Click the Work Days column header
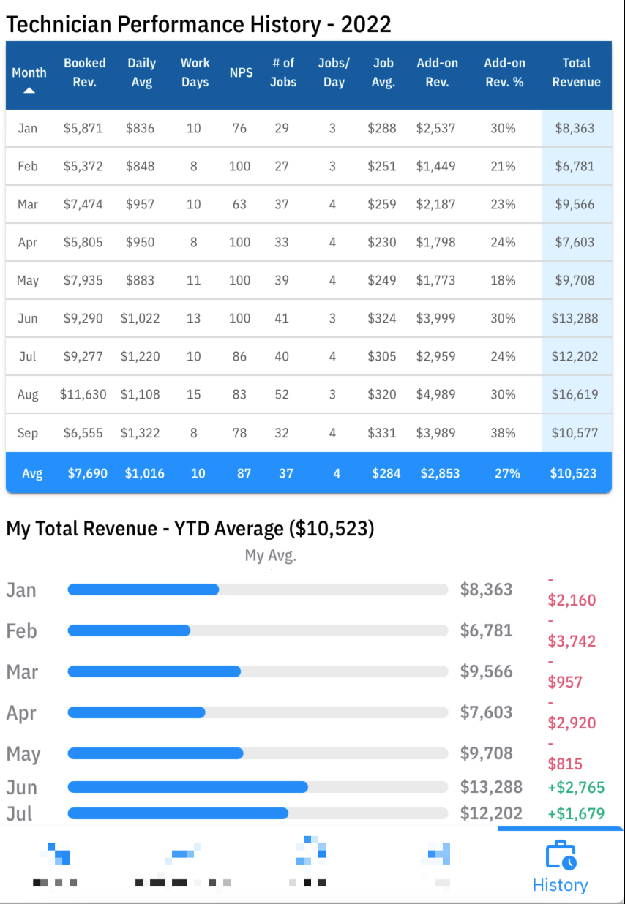This screenshot has width=625, height=904. point(195,72)
